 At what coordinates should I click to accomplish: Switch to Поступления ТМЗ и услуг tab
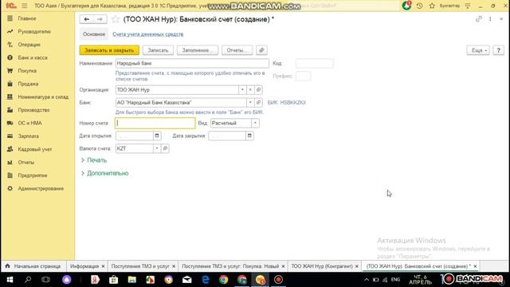[140, 266]
